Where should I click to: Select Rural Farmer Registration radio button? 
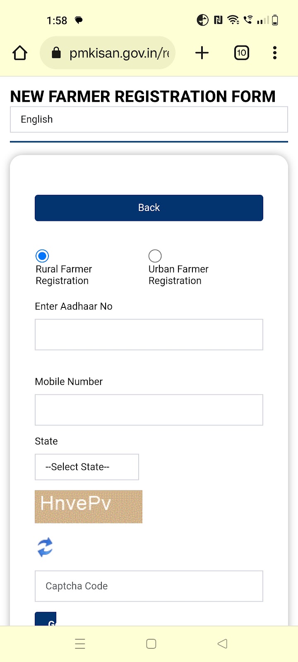(x=42, y=256)
